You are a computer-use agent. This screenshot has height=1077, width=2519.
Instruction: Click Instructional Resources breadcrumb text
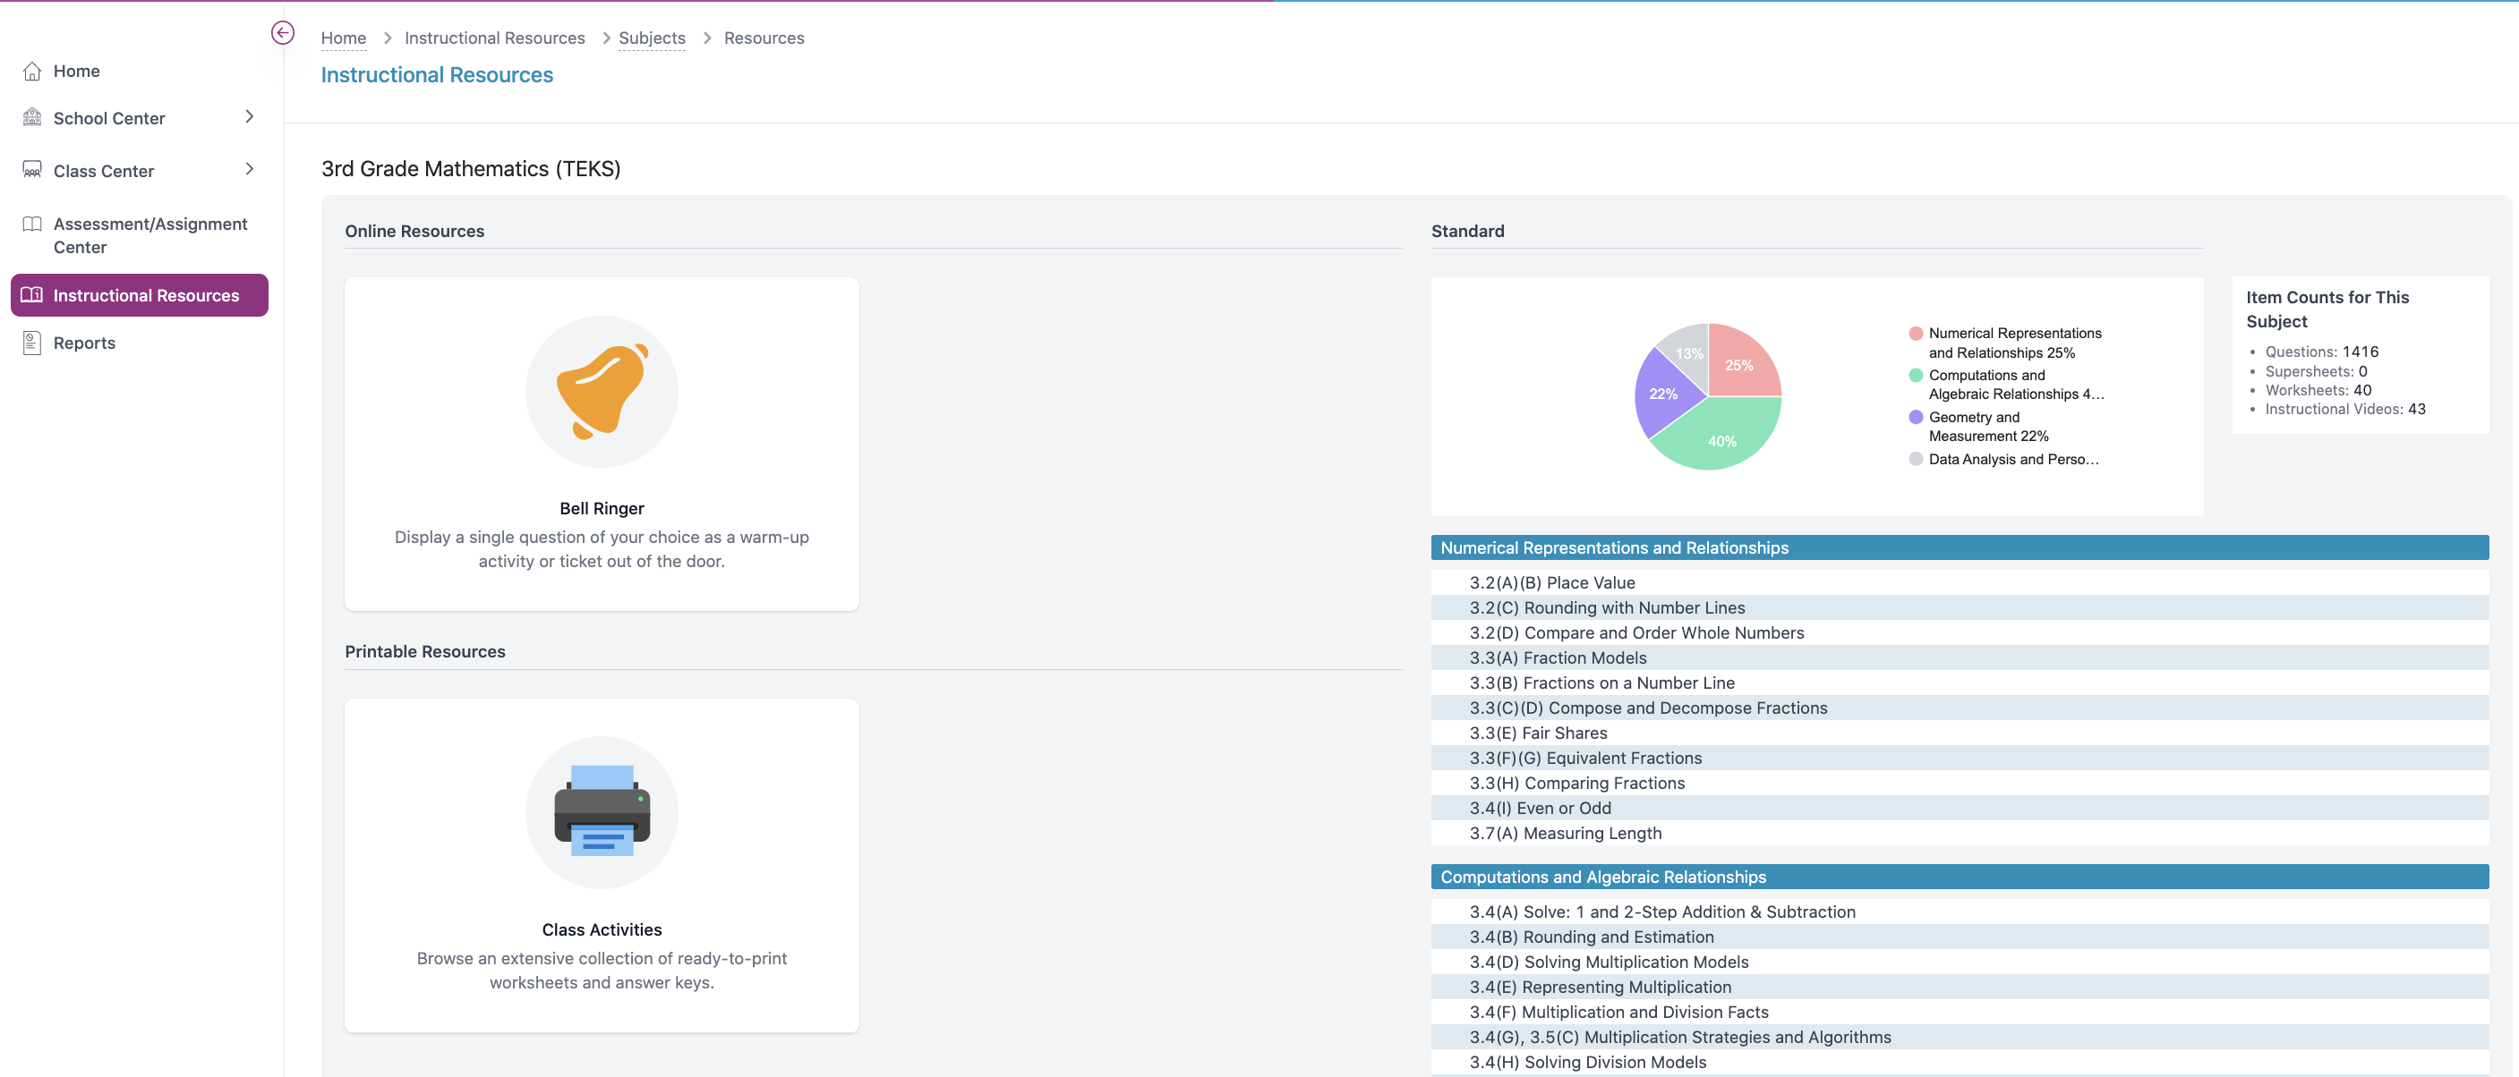[495, 38]
